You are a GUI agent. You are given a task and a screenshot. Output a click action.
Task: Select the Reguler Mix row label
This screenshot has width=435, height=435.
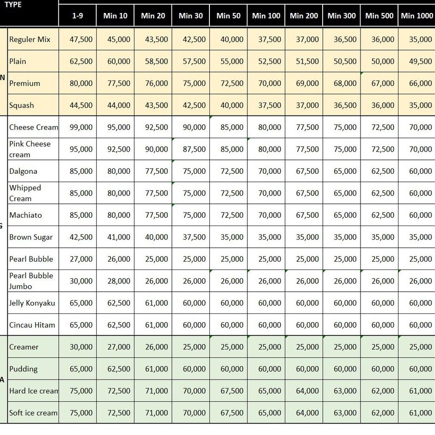click(x=33, y=39)
